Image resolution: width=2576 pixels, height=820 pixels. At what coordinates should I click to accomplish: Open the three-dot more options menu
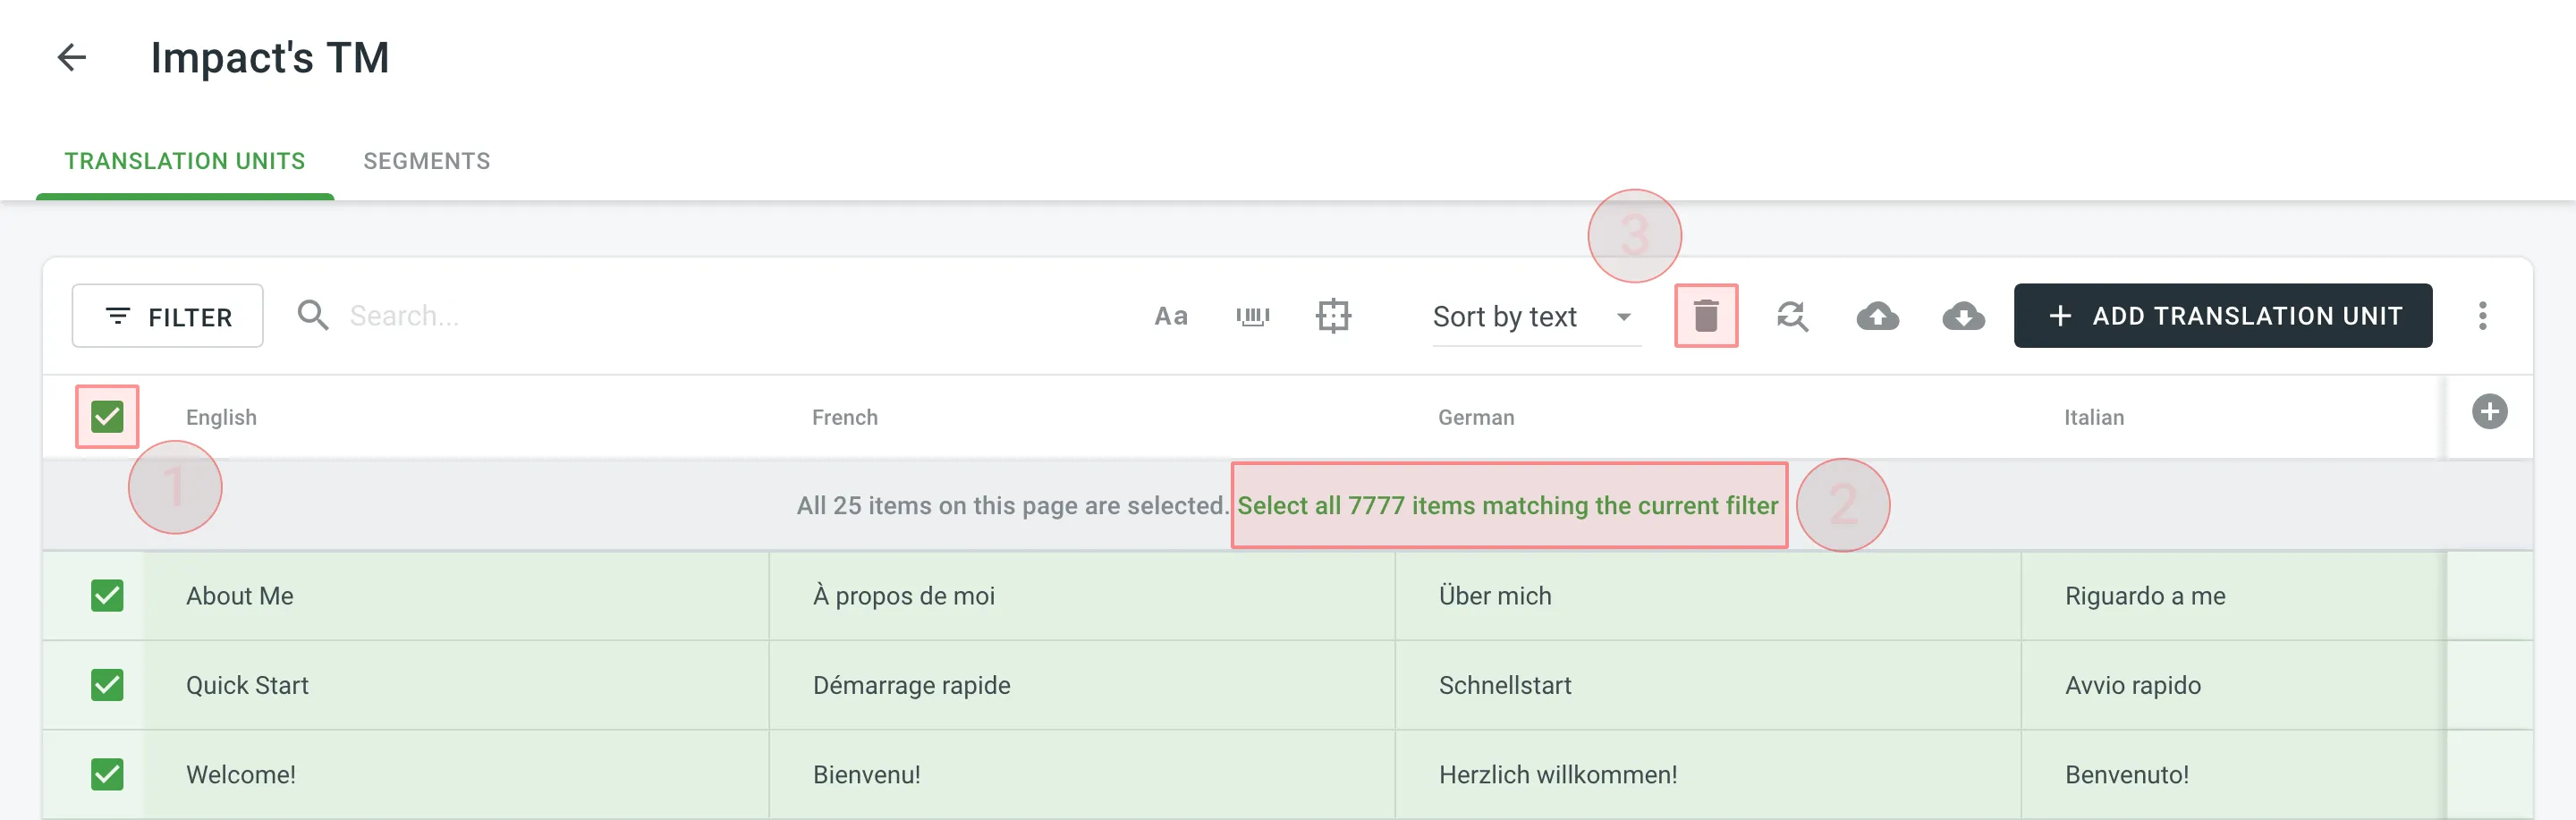click(2482, 316)
